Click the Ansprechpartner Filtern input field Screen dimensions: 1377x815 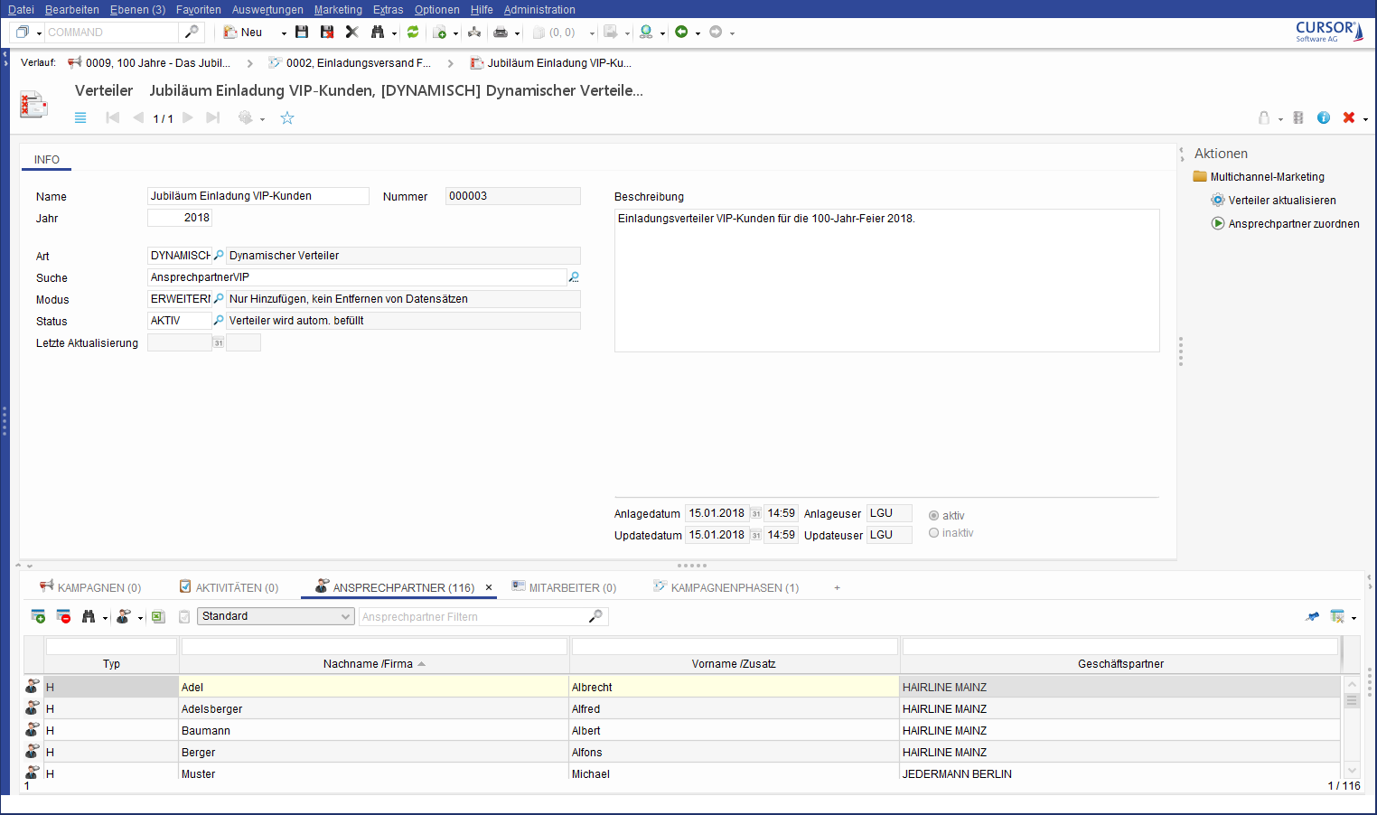pos(473,617)
